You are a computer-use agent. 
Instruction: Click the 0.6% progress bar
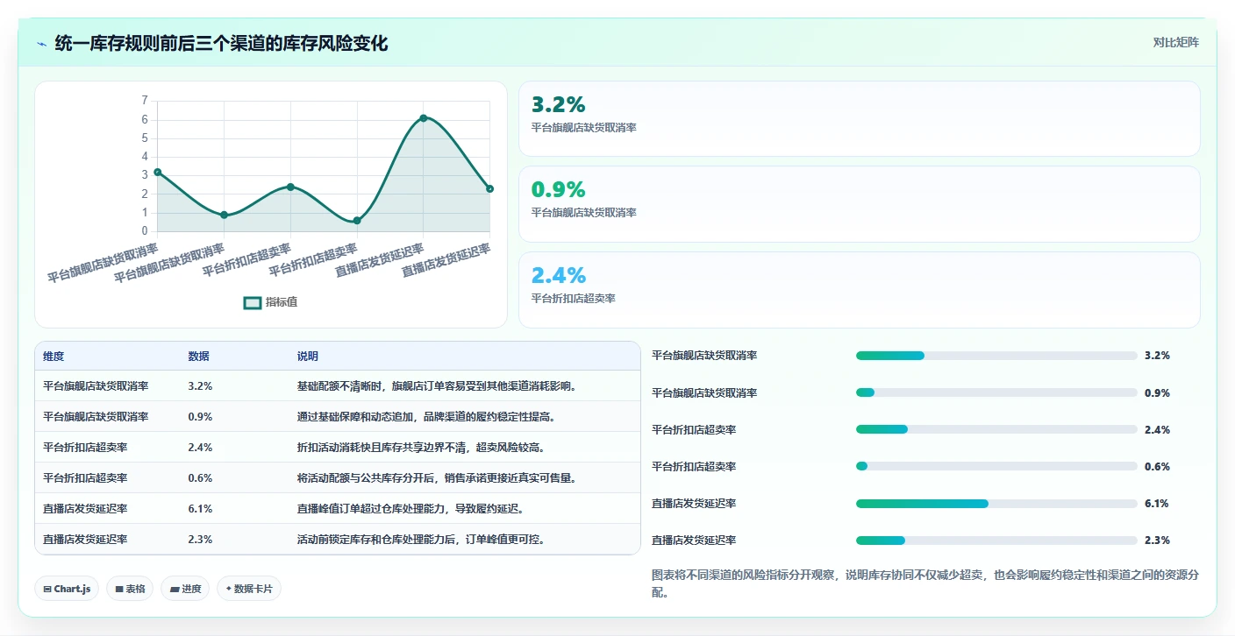click(x=996, y=466)
